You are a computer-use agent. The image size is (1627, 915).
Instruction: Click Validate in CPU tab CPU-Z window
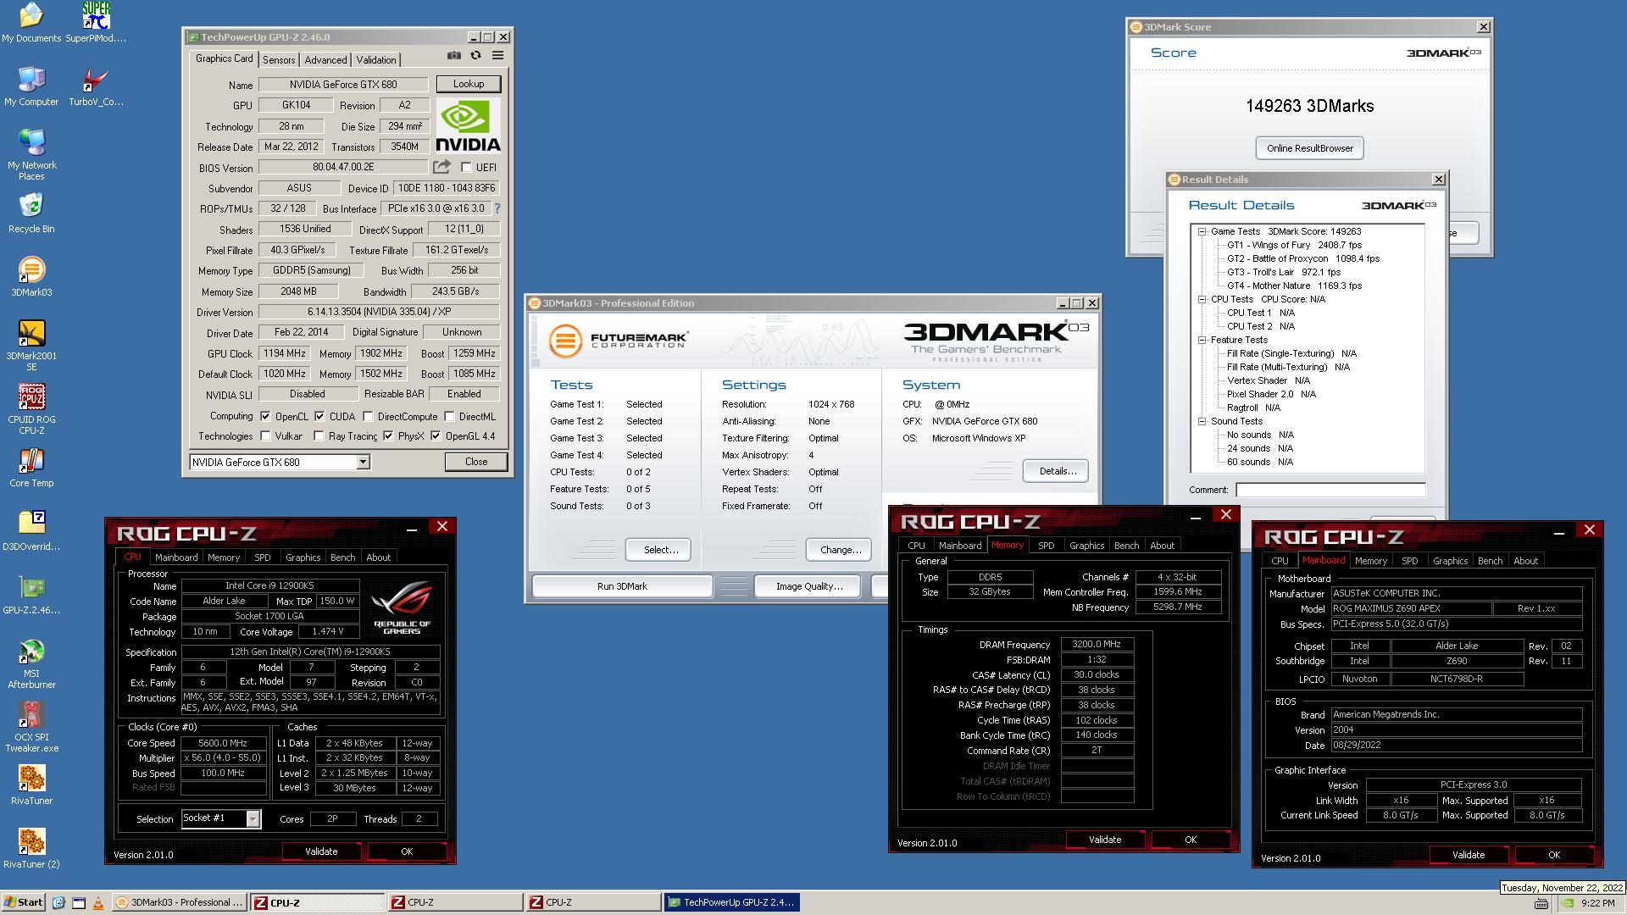[321, 851]
